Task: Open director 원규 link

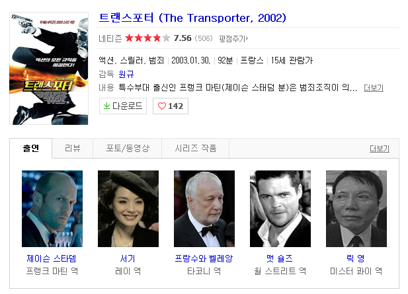Action: pyautogui.click(x=126, y=75)
